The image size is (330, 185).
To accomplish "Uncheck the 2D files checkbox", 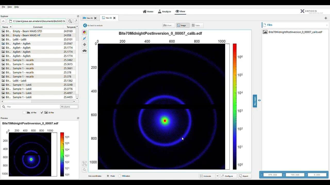I will 42,113.
